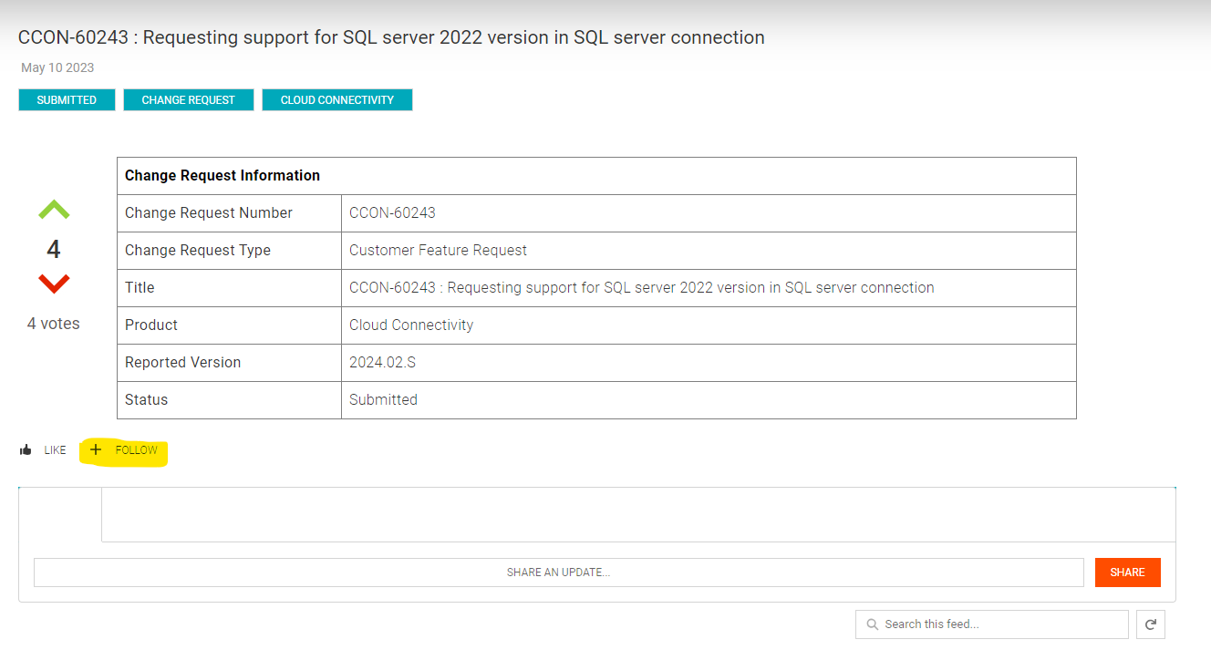The height and width of the screenshot is (650, 1211).
Task: Focus the Search this feed box
Action: point(992,624)
